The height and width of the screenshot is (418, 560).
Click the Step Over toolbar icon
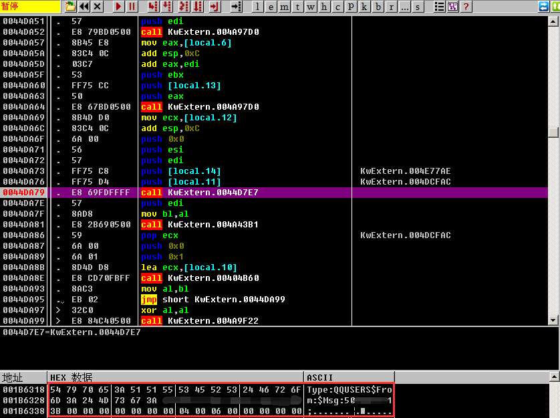pos(166,7)
